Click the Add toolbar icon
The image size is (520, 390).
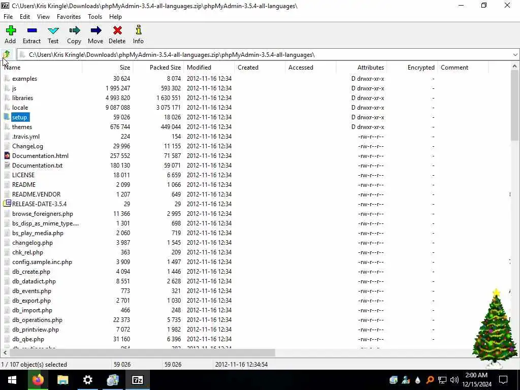click(x=10, y=30)
